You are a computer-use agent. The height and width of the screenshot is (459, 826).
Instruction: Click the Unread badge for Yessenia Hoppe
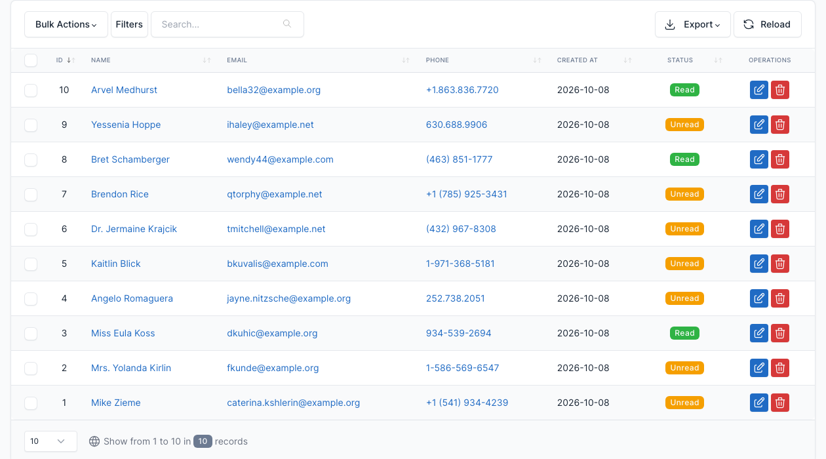tap(684, 125)
